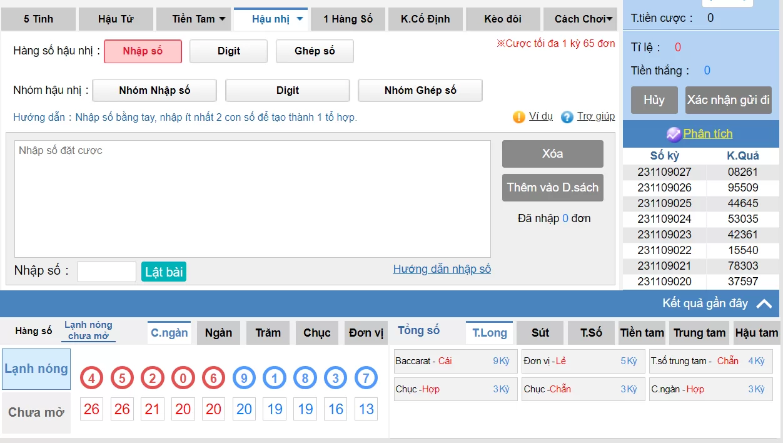The height and width of the screenshot is (443, 783).
Task: Click the purple Phân tích chart icon
Action: tap(674, 134)
